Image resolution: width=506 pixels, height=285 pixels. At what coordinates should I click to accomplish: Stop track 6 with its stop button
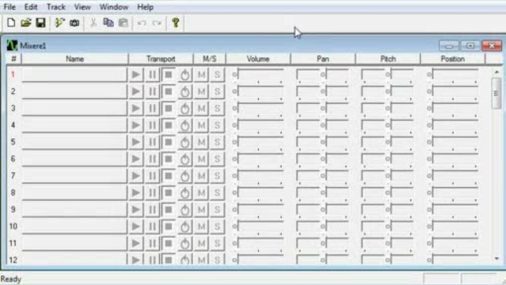(169, 159)
